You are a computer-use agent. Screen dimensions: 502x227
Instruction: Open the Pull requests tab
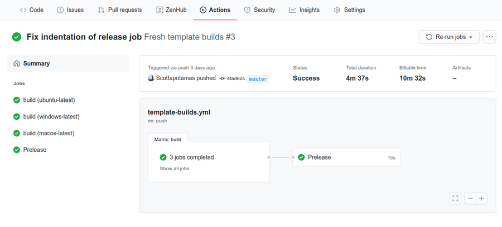[x=120, y=10]
